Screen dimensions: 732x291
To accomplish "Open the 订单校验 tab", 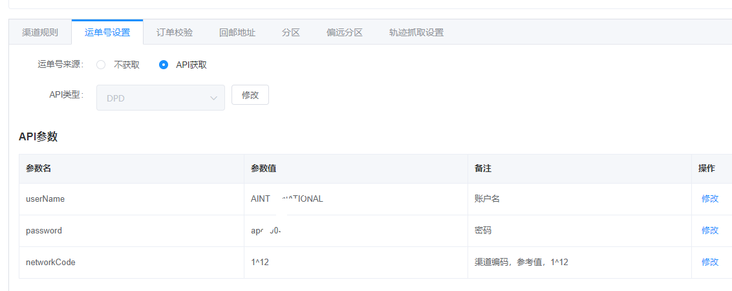I will 175,32.
